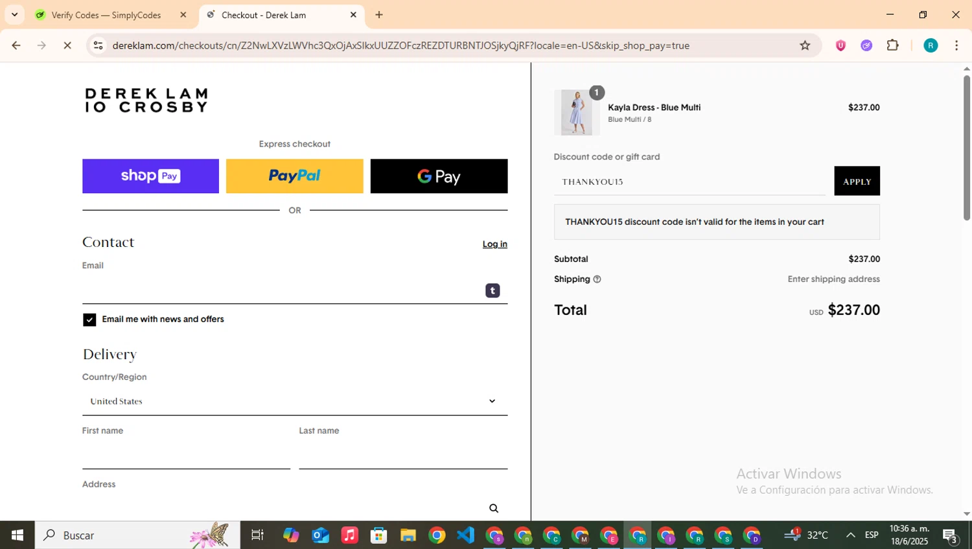The height and width of the screenshot is (549, 972).
Task: Open File Explorer from the taskbar
Action: (408, 535)
